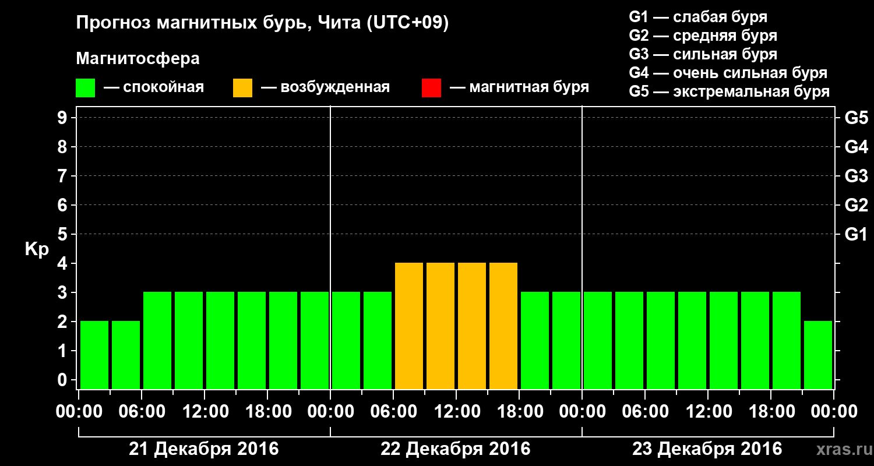Image resolution: width=874 pixels, height=466 pixels.
Task: Click the — магнитная буря legend label
Action: 519,88
